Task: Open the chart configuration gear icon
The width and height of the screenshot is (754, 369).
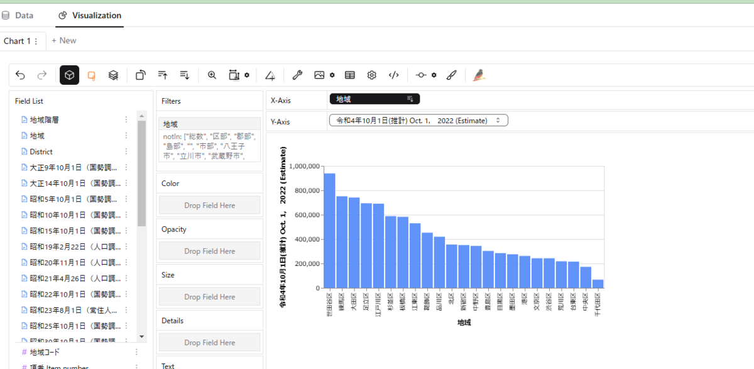Action: pyautogui.click(x=372, y=75)
